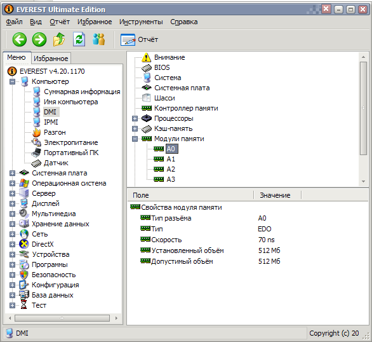Click the left panel horizontal scrollbar thumb
Screen dimensions: 372x342
(x=62, y=318)
